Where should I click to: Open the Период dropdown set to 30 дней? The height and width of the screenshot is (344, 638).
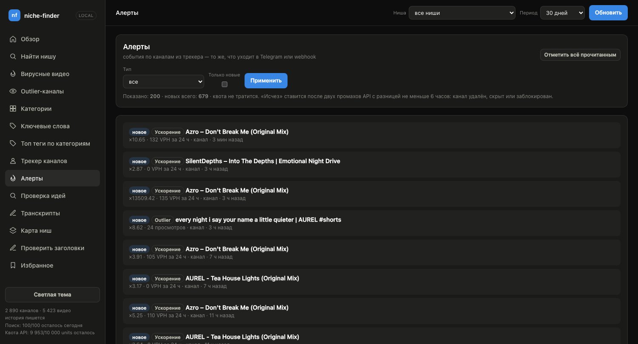[x=562, y=13]
